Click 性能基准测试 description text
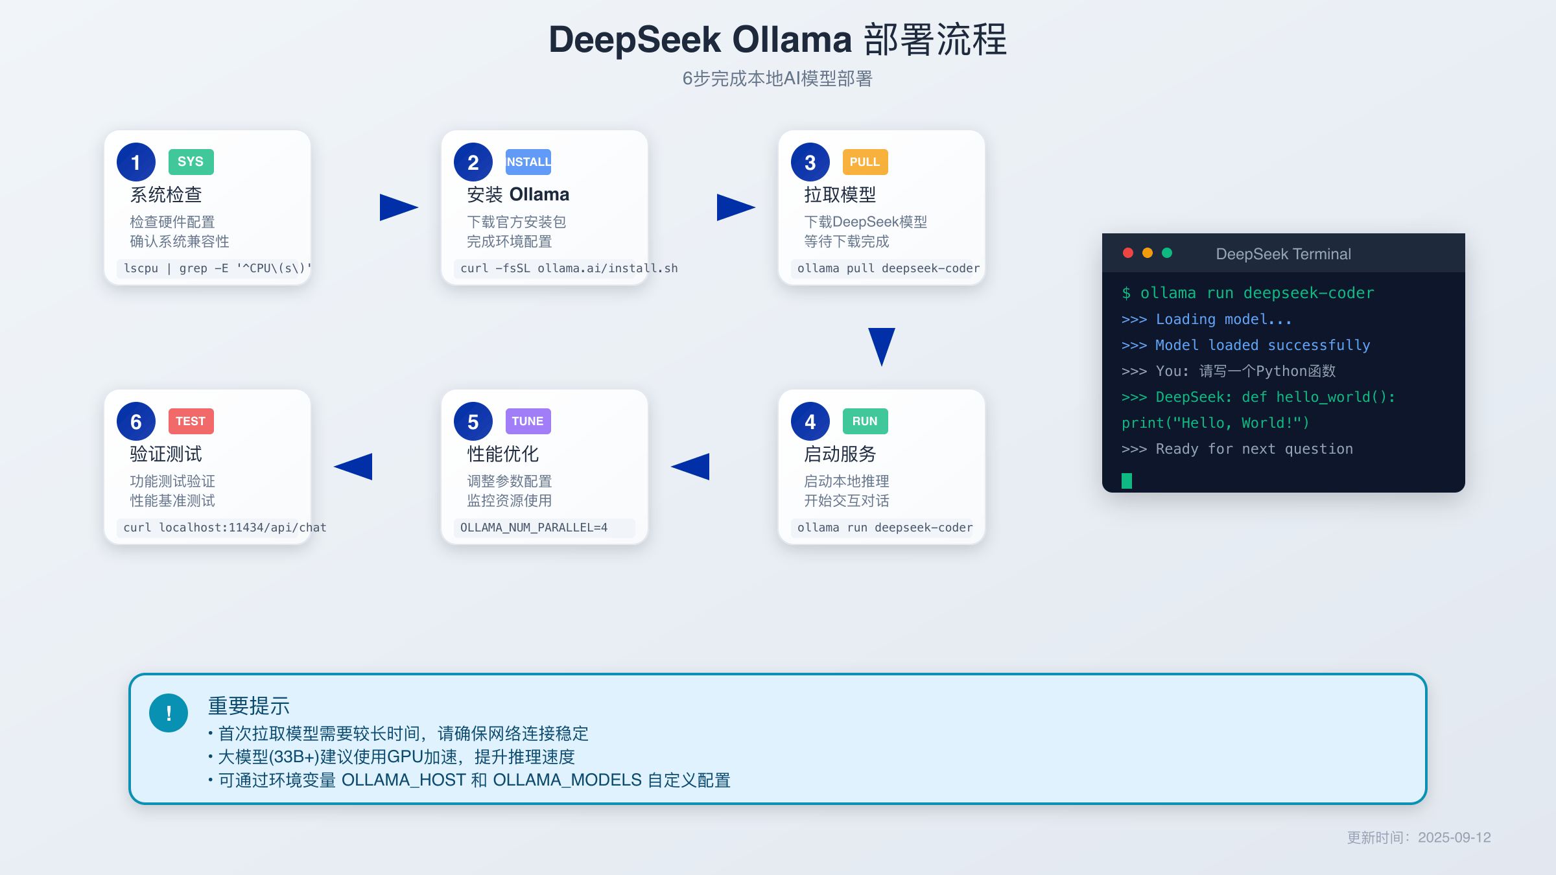The height and width of the screenshot is (875, 1556). click(172, 500)
